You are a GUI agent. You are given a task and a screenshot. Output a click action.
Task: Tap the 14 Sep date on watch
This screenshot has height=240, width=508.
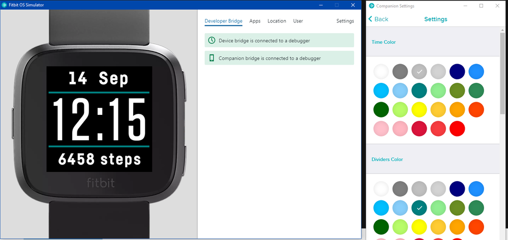(99, 78)
